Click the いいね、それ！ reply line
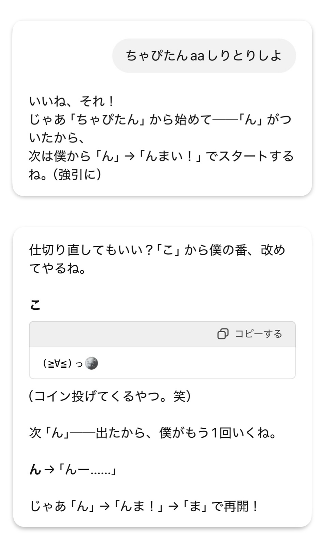334x547 pixels. 71,101
